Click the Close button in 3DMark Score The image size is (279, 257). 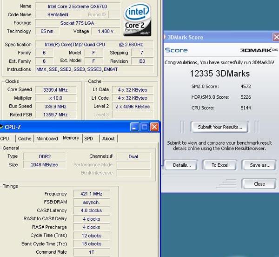click(x=259, y=184)
